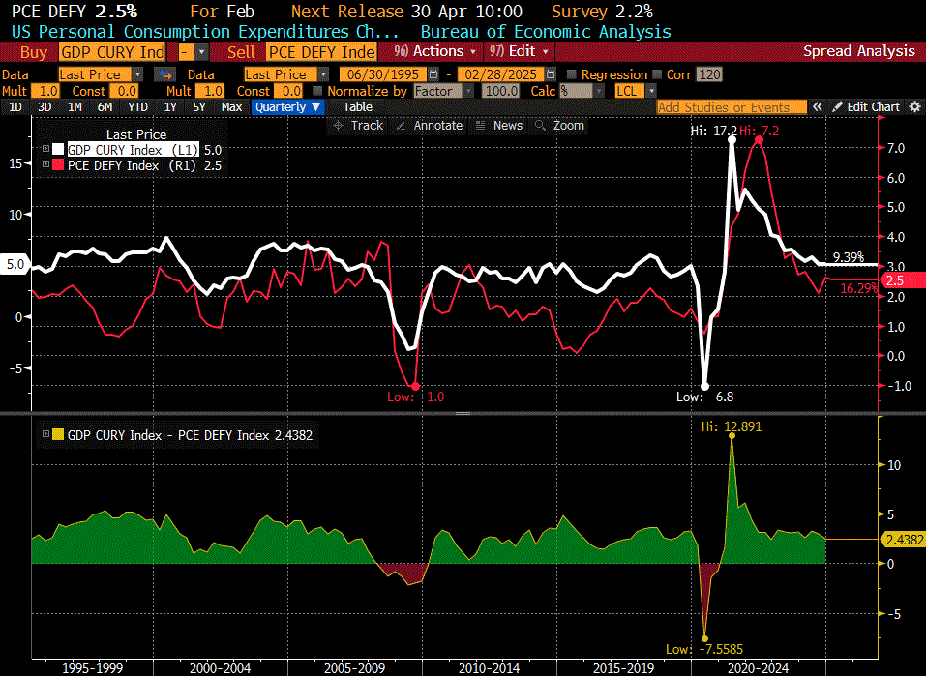
Task: Click the chart settings gear icon
Action: (914, 106)
